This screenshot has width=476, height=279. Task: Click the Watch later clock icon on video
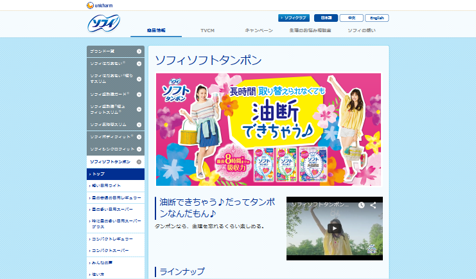tap(361, 205)
